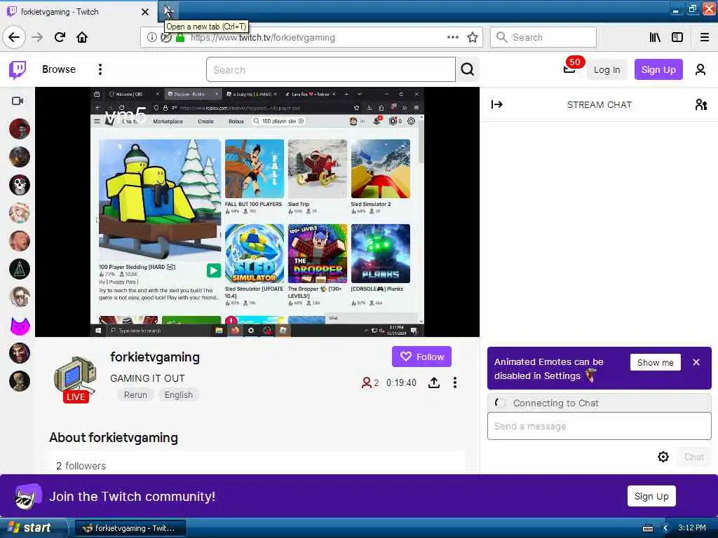Click the Firefox search bar
The height and width of the screenshot is (538, 718).
click(x=543, y=37)
